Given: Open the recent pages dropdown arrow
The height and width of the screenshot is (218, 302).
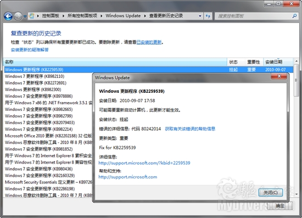Looking at the screenshot, I should [x=25, y=16].
